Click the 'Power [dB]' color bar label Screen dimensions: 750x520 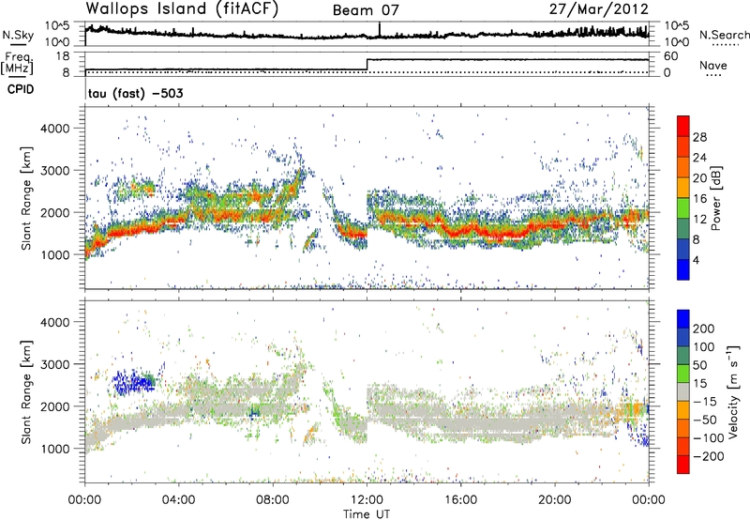(716, 198)
